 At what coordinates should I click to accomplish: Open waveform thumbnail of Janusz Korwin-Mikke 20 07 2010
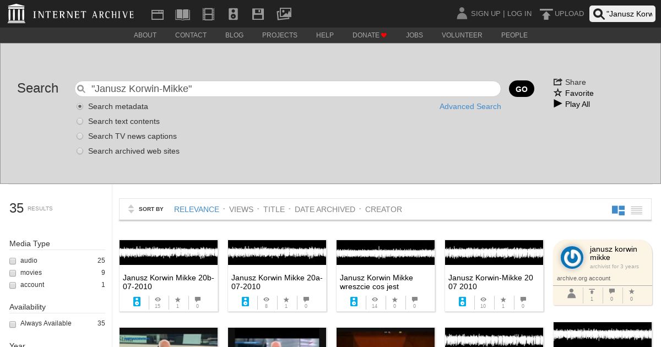click(x=494, y=252)
